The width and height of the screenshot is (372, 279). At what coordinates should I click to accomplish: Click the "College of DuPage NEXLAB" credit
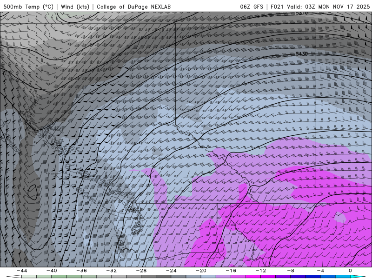[133, 7]
